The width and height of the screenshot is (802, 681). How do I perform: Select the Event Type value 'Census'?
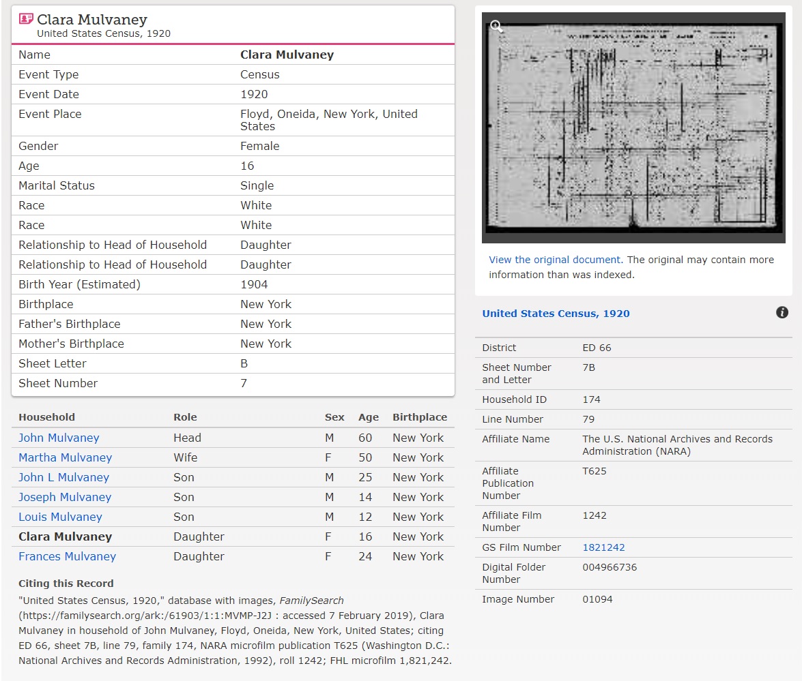(260, 74)
